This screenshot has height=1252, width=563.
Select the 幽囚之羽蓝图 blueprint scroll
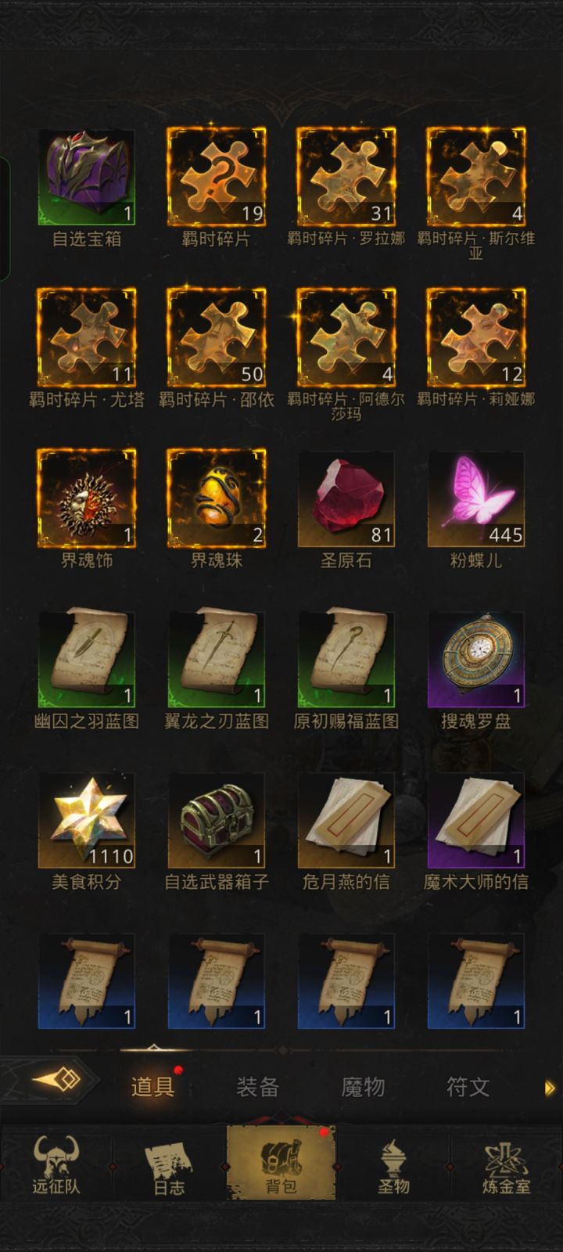[87, 660]
